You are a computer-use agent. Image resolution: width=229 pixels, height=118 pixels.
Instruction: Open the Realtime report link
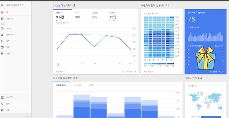pyautogui.click(x=215, y=72)
